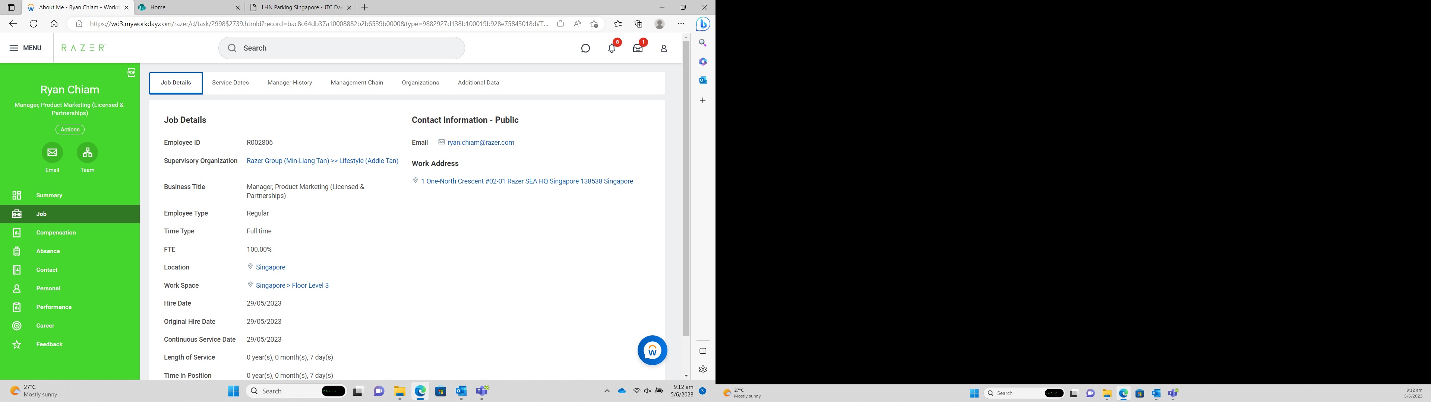Viewport: 1431px width, 402px height.
Task: Switch to the Manager History tab
Action: [290, 83]
